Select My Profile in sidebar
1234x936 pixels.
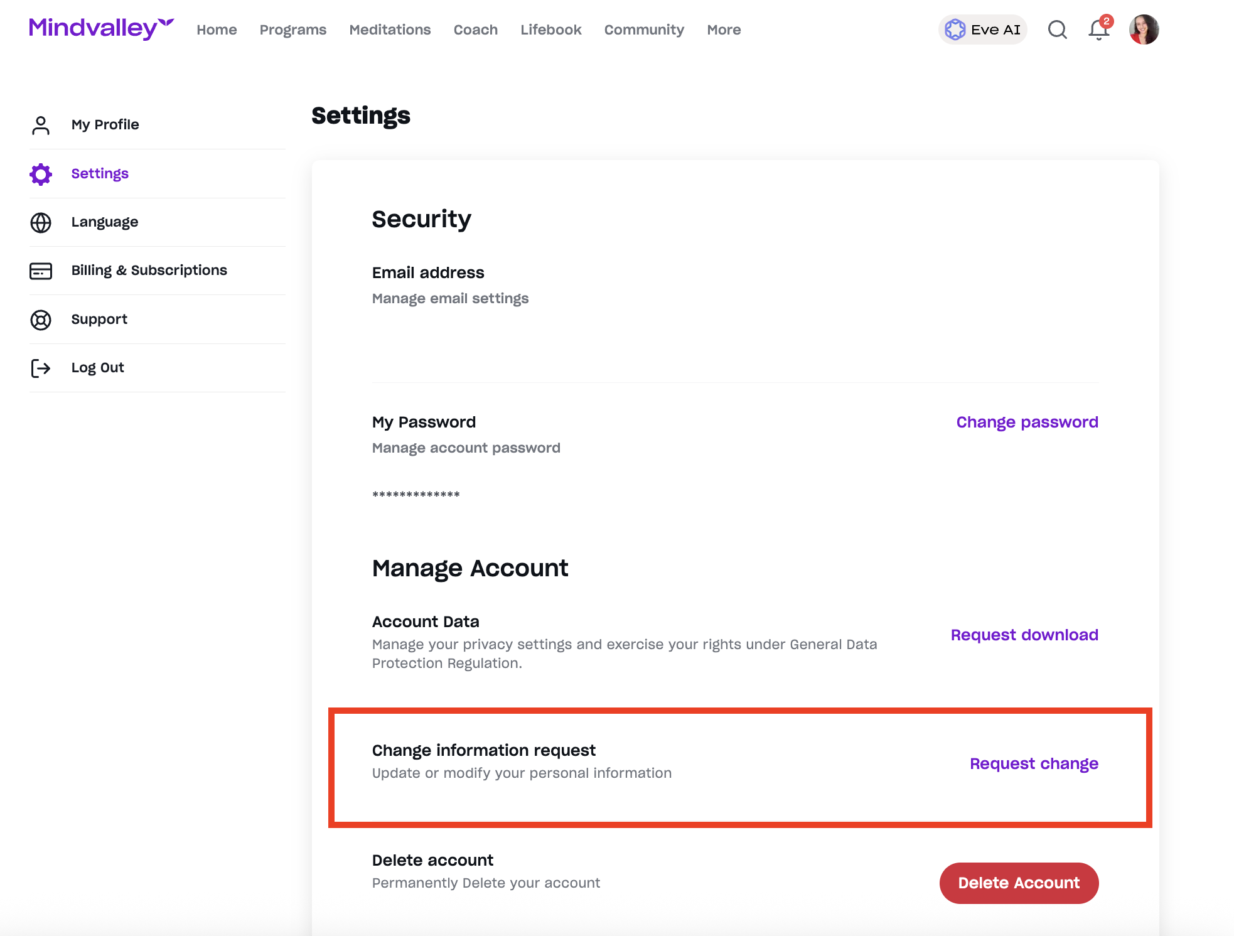(105, 124)
